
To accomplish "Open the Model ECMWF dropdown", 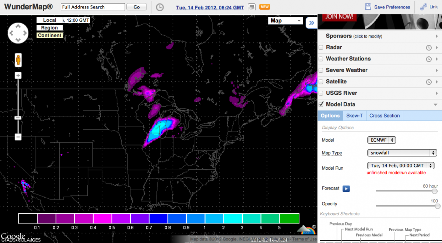I will tap(382, 140).
